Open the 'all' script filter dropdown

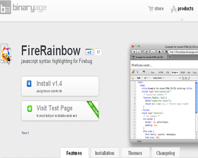pyautogui.click(x=146, y=78)
